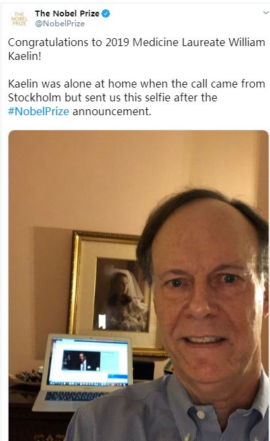Expand the tweet options chevron
The height and width of the screenshot is (441, 270).
point(265,13)
